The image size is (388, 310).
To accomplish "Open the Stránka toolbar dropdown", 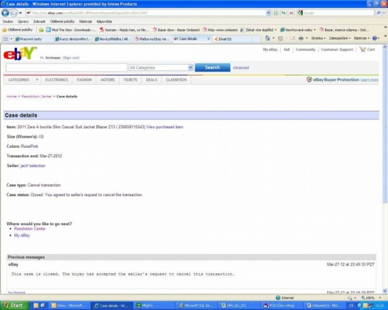I will point(318,38).
